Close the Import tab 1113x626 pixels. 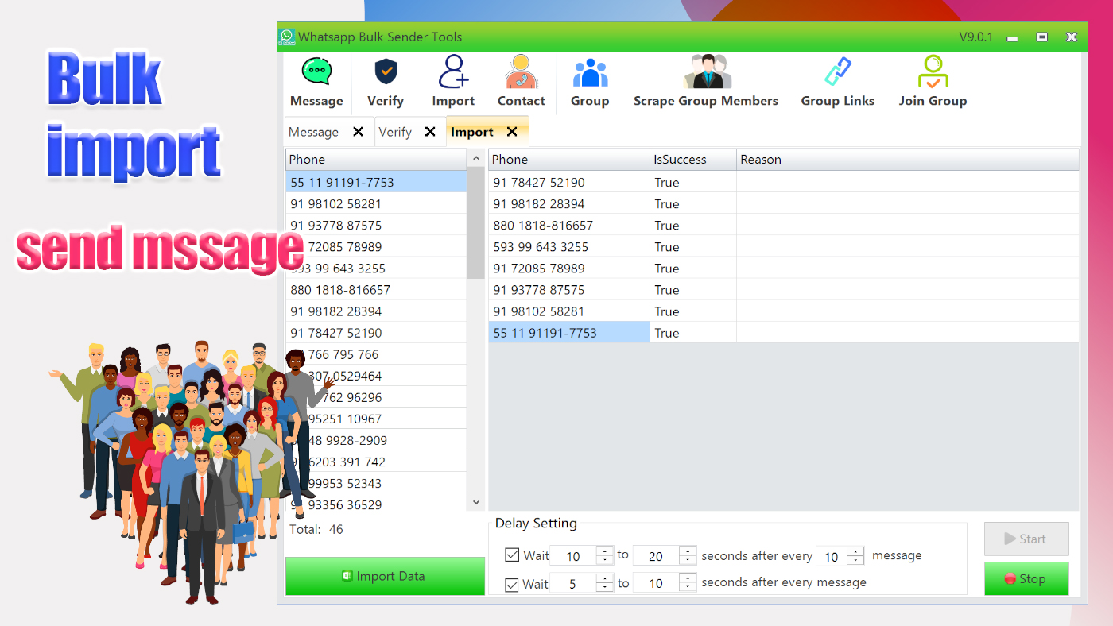pos(512,132)
